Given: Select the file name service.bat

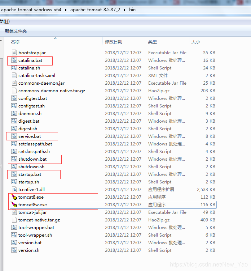Looking at the screenshot, I should coord(30,136).
